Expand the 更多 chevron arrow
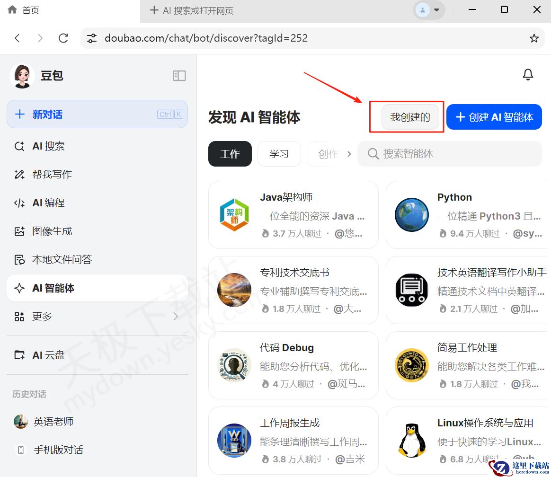Image resolution: width=551 pixels, height=477 pixels. coord(176,317)
